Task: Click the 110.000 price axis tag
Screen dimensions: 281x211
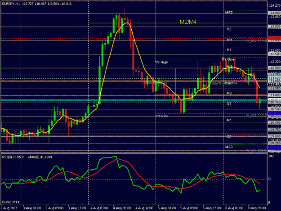Action: point(274,123)
